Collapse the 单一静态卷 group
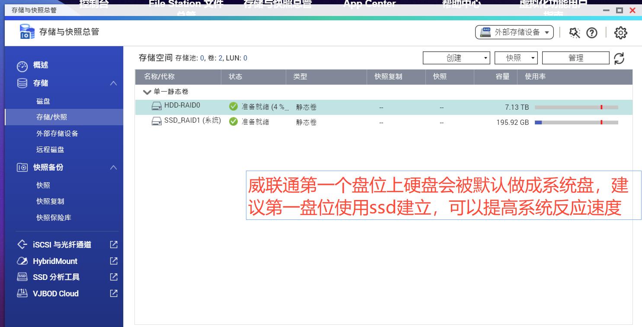This screenshot has height=327, width=642. [x=147, y=92]
